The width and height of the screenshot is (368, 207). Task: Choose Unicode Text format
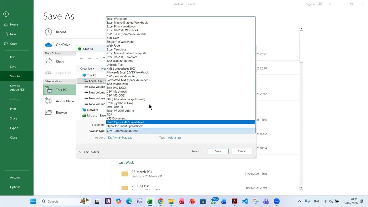181,65
